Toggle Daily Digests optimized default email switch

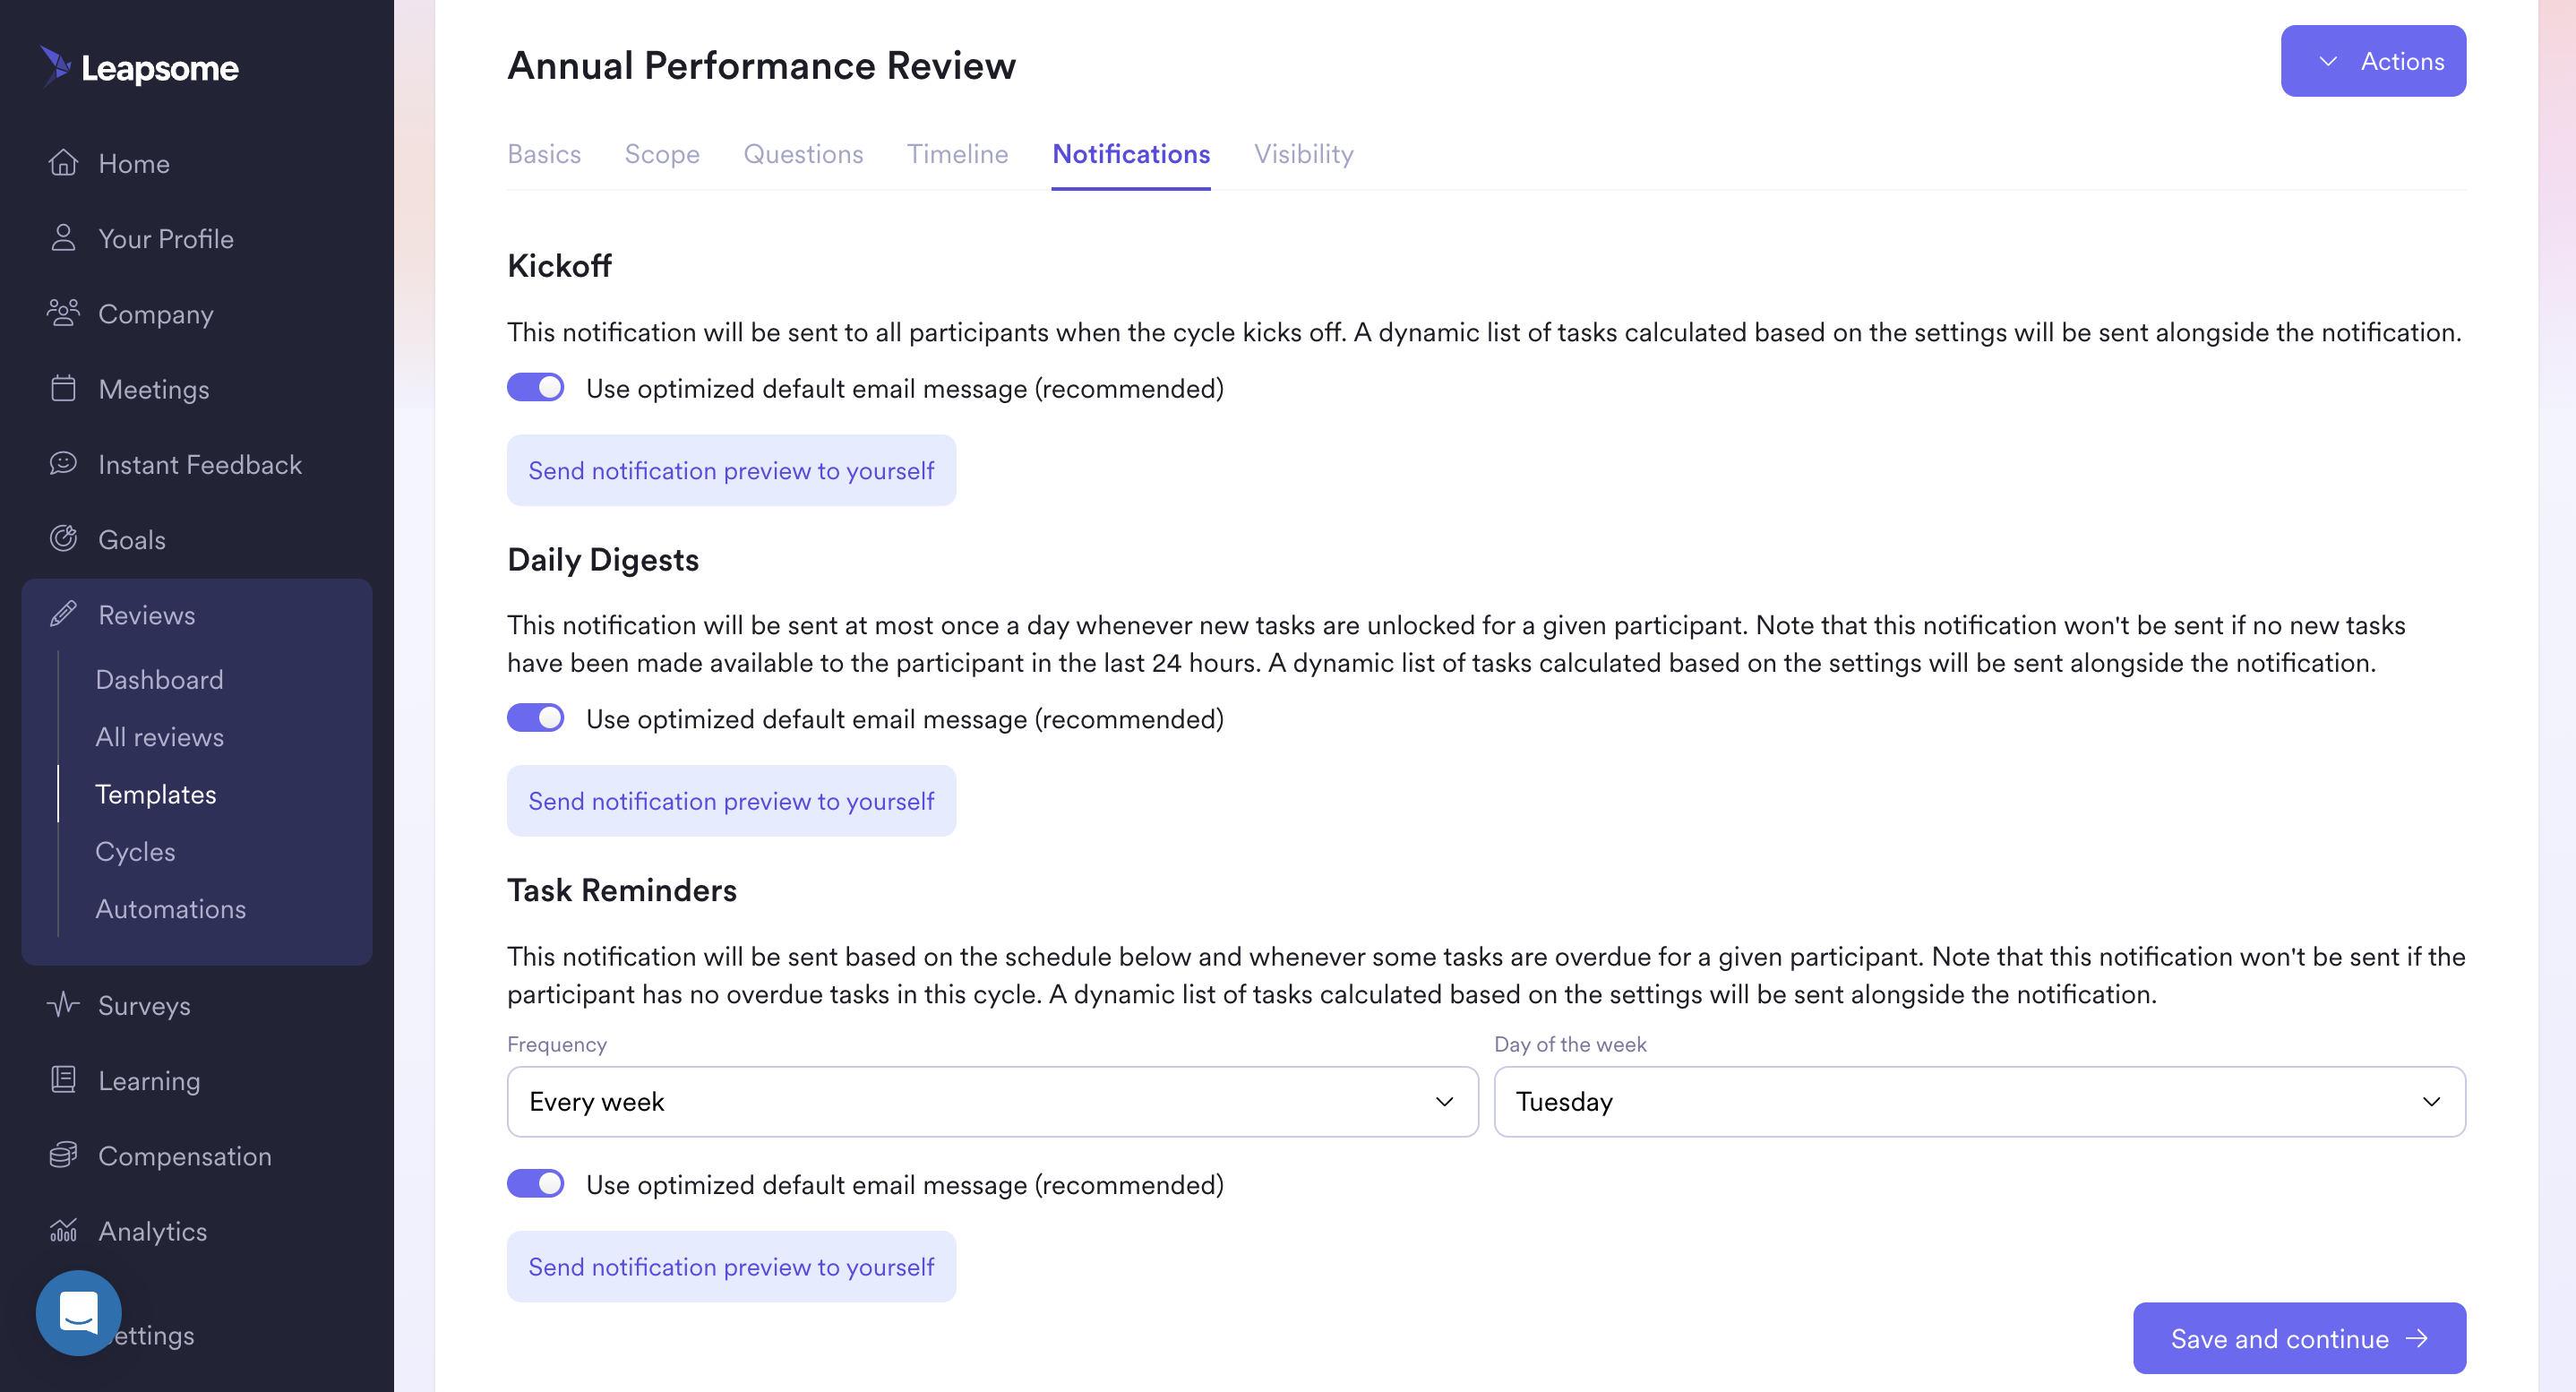point(535,718)
